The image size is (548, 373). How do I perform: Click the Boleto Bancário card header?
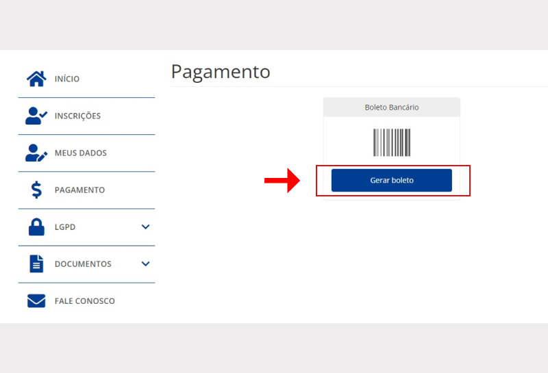392,107
